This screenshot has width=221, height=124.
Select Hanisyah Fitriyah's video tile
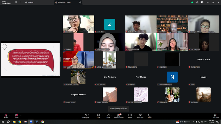click(x=203, y=24)
